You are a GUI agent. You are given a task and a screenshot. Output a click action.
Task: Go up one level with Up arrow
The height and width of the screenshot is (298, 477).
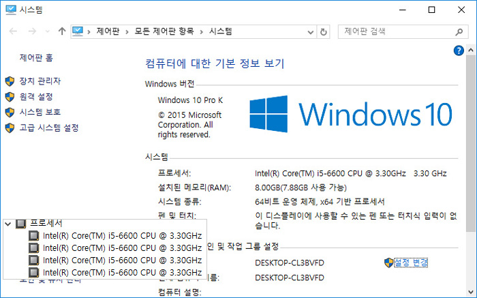pos(62,31)
